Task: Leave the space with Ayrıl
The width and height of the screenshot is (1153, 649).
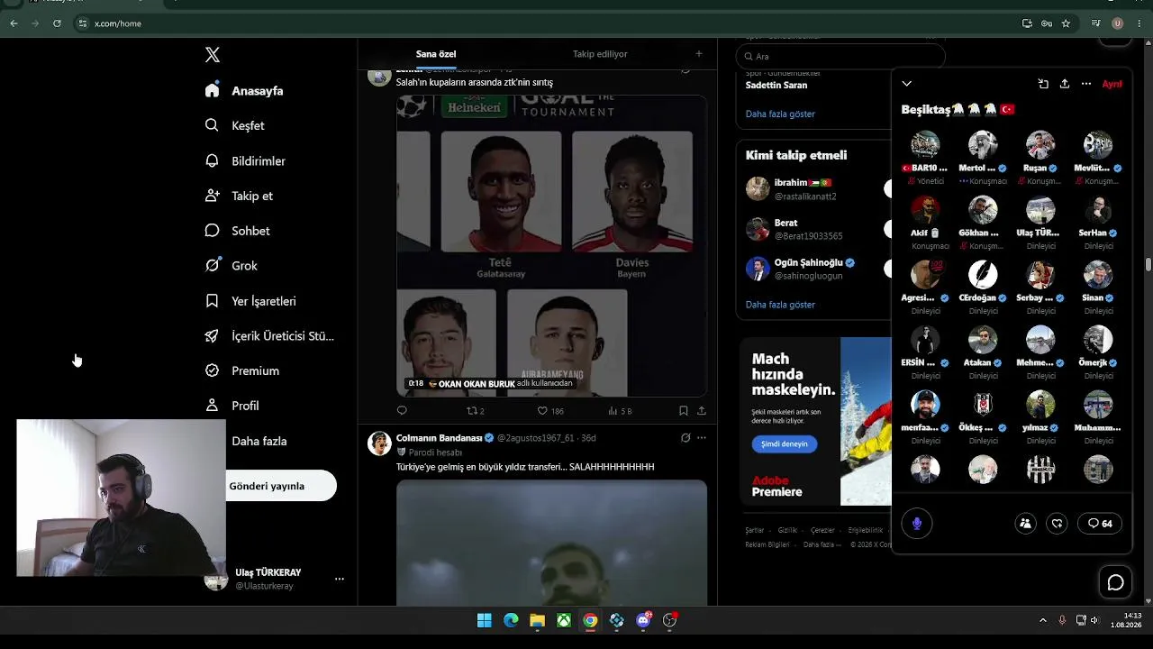Action: point(1112,84)
